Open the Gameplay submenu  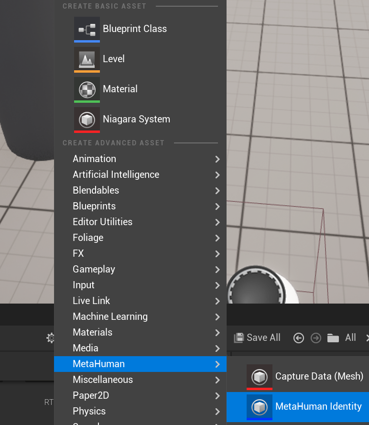(x=141, y=269)
